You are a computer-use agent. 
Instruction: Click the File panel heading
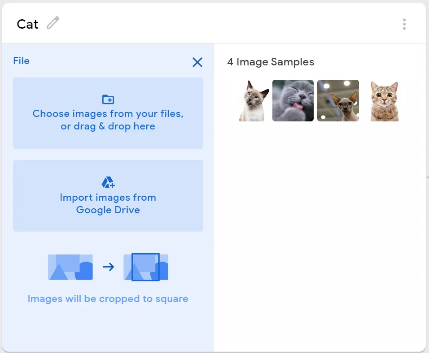[22, 60]
